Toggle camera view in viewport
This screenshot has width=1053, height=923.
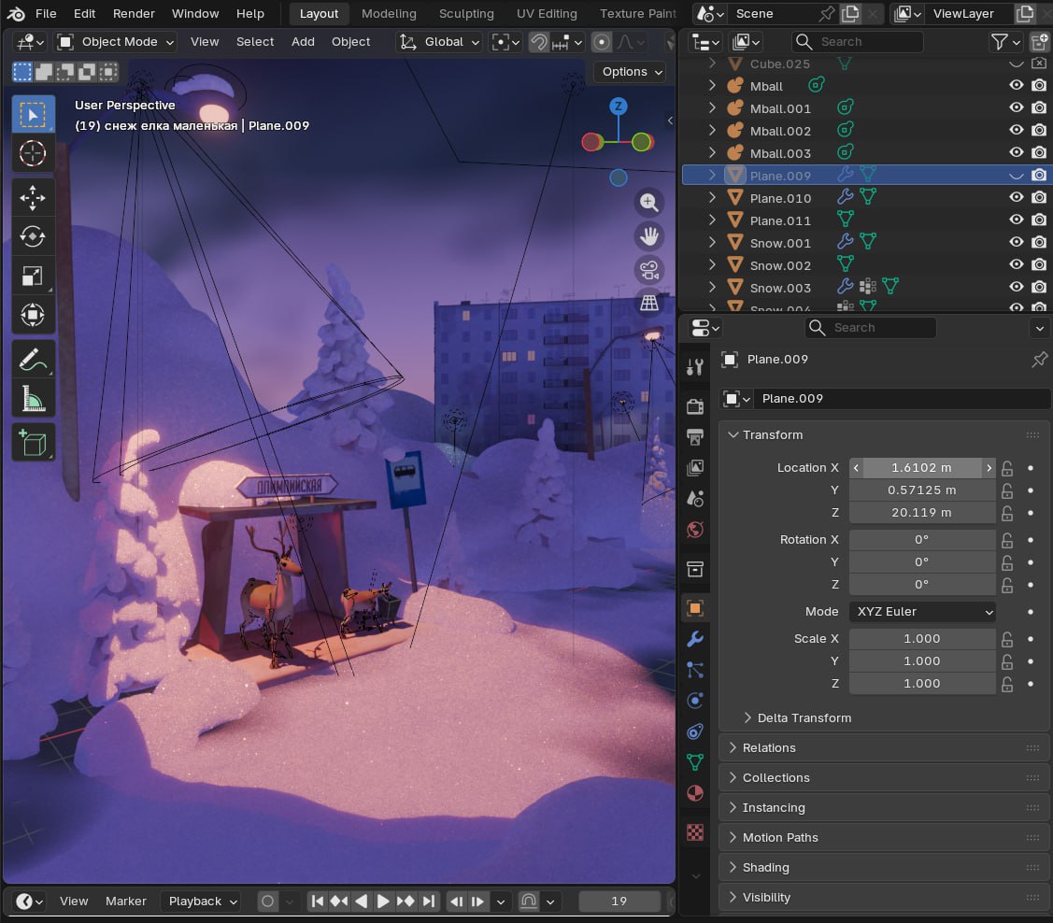point(648,271)
